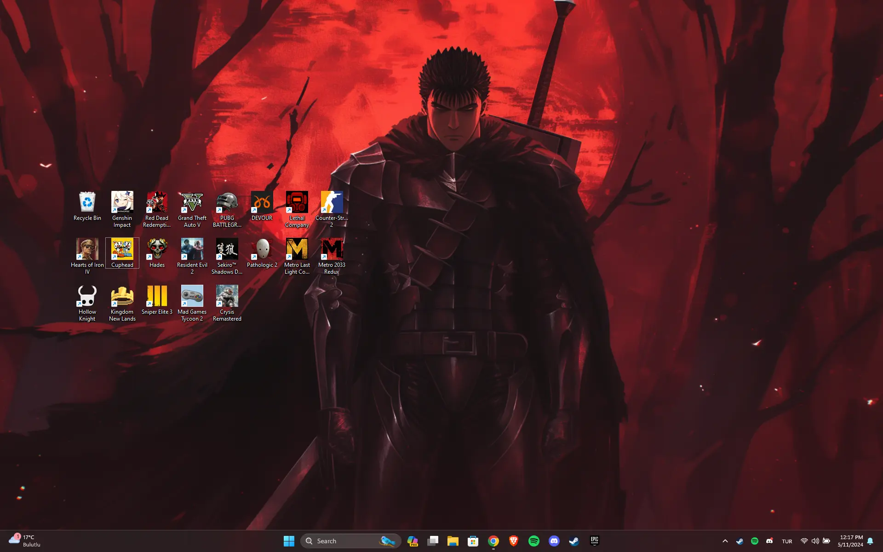
Task: Open the Recycle Bin desktop icon
Action: [87, 207]
